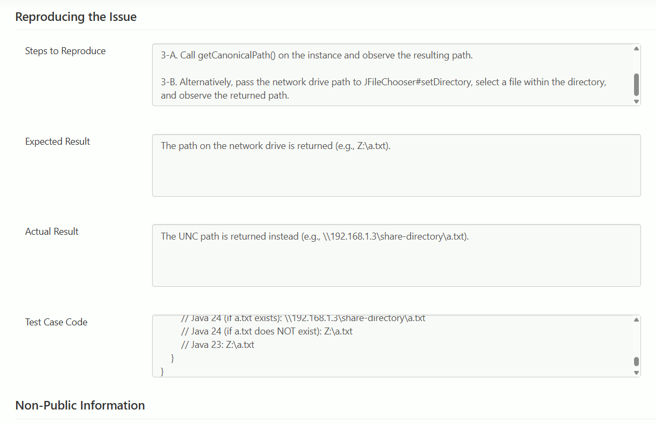This screenshot has width=656, height=424.
Task: Select the Non-Public Information section heading
Action: coord(80,405)
